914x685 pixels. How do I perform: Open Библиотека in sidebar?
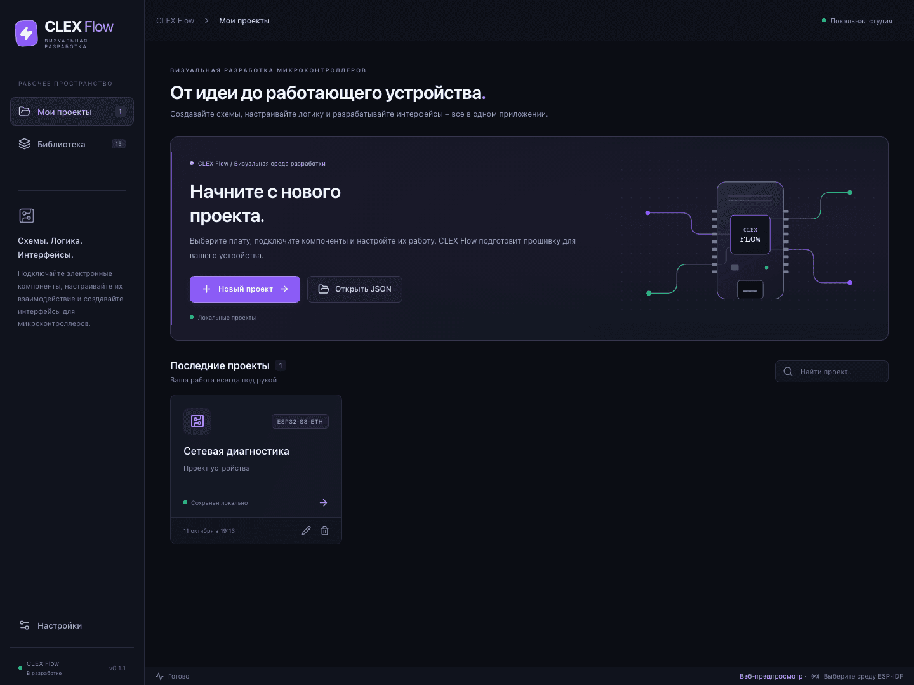pyautogui.click(x=72, y=144)
